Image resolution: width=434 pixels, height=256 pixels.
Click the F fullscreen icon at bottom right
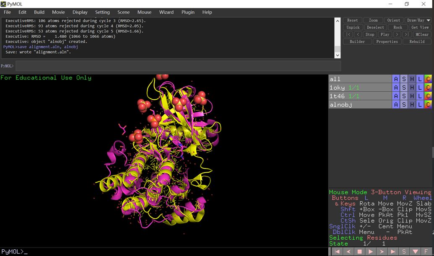point(426,251)
